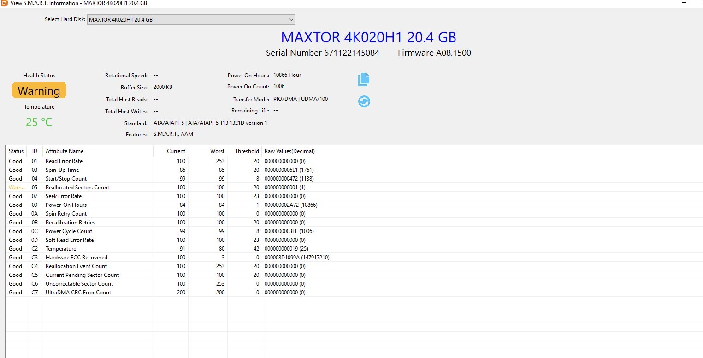This screenshot has width=703, height=358.
Task: Click the 2000 KB buffer size value
Action: (163, 87)
